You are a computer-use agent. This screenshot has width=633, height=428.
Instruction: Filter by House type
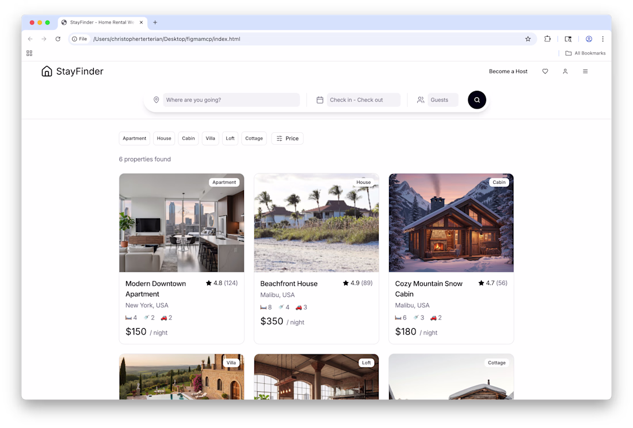(164, 138)
